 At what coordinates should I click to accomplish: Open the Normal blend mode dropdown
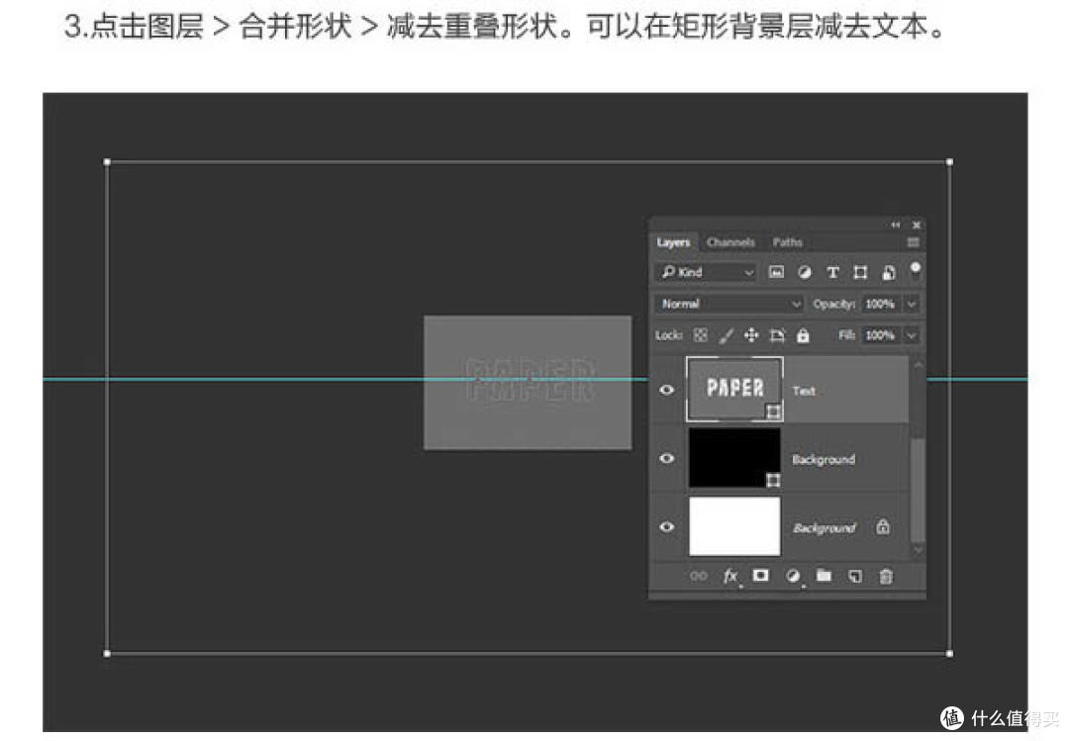click(x=729, y=304)
